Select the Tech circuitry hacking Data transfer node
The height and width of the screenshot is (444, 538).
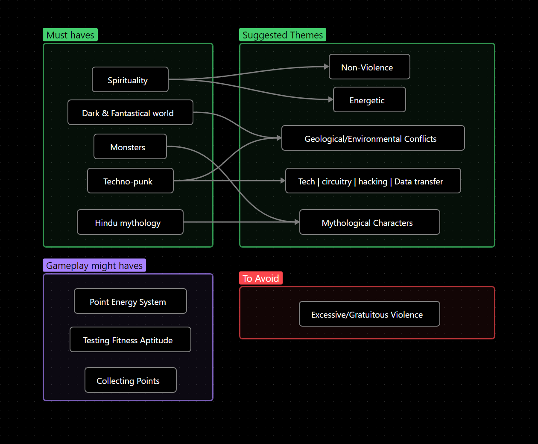pyautogui.click(x=373, y=181)
